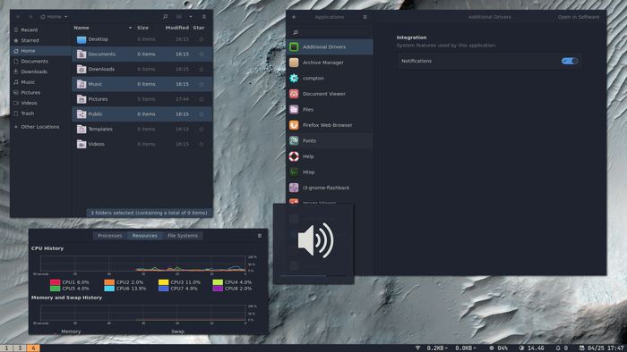Open view options dropdown in file manager
This screenshot has width=627, height=352.
(191, 17)
